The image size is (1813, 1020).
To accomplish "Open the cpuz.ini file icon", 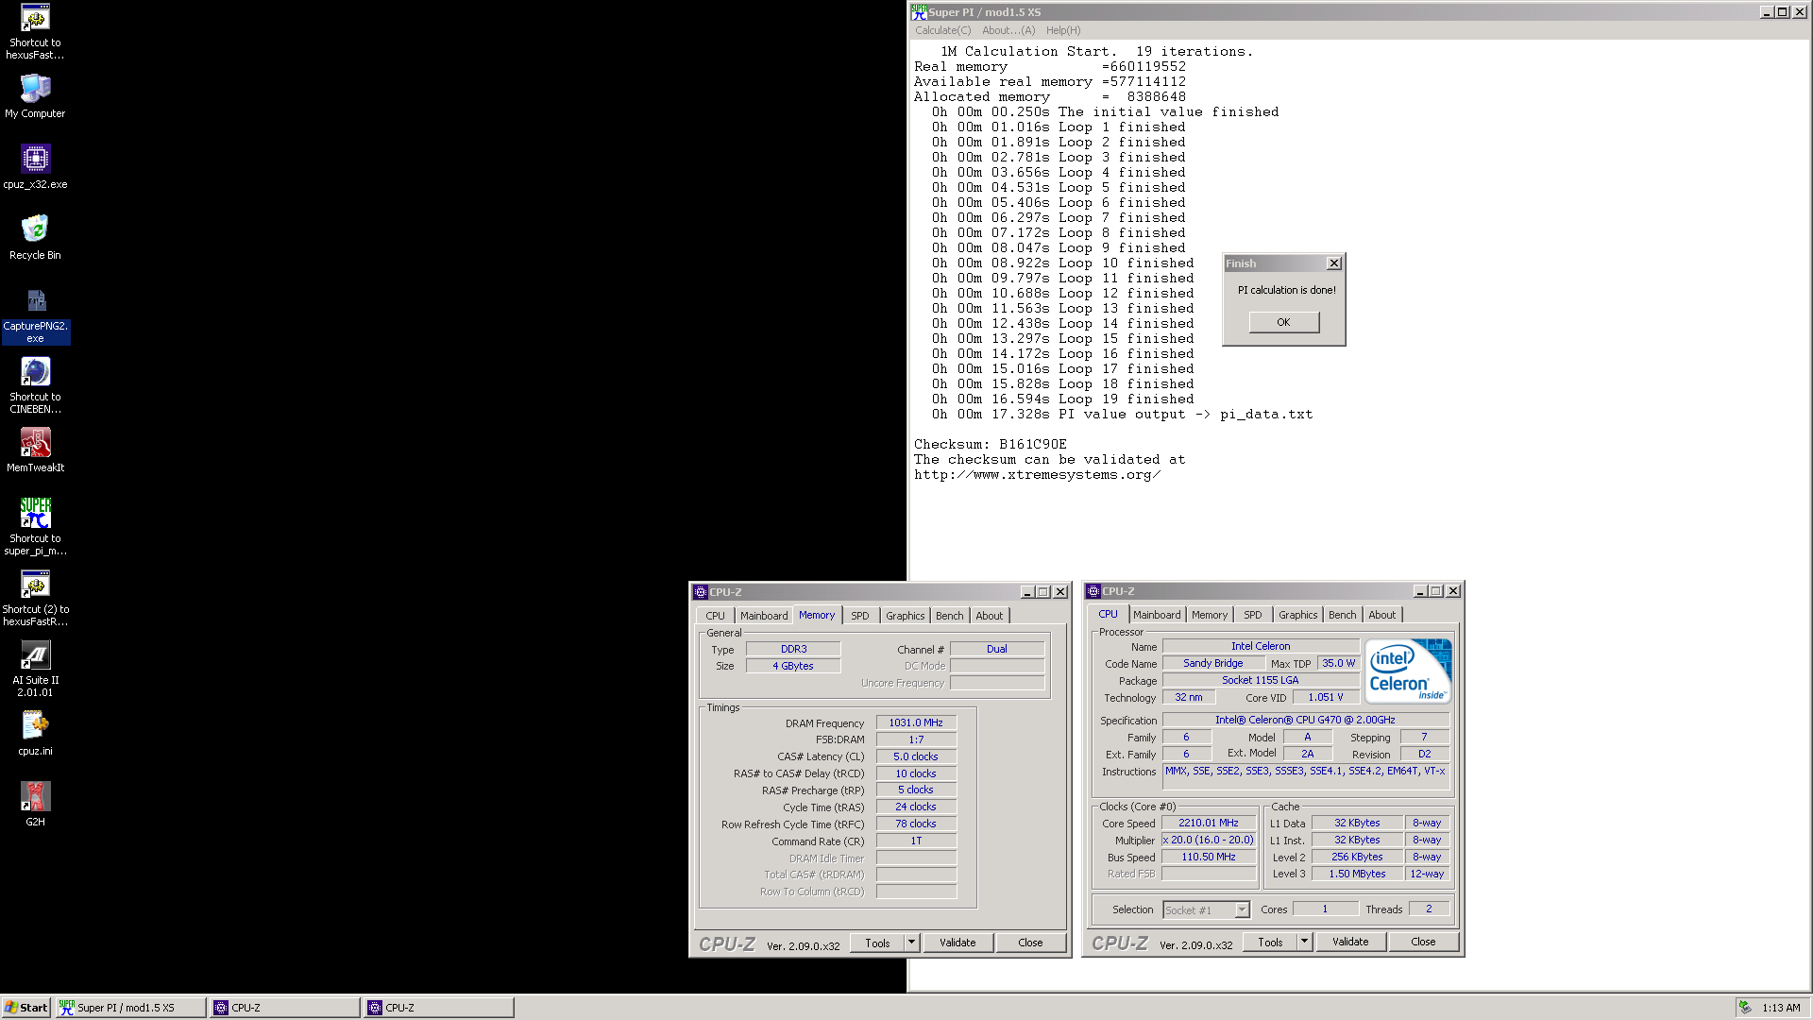I will [x=35, y=734].
